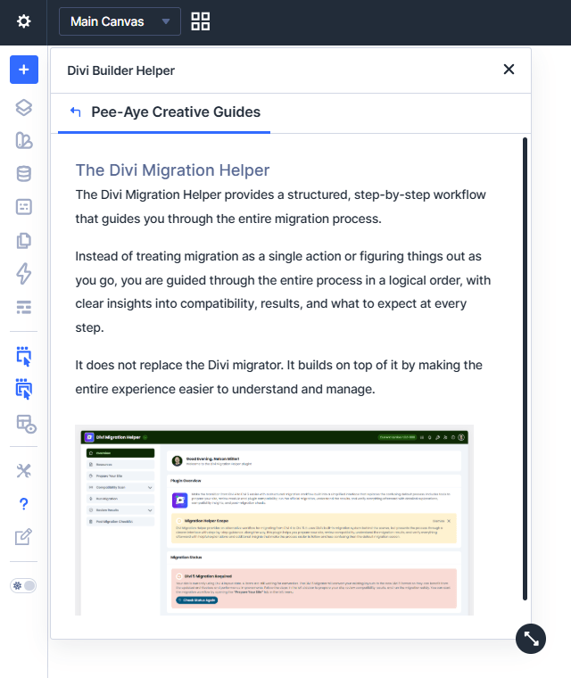Toggle the page preview eye icon
The width and height of the screenshot is (571, 678).
24,424
